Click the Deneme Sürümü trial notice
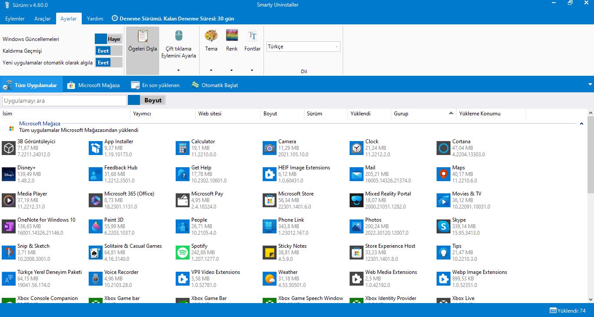 tap(173, 19)
